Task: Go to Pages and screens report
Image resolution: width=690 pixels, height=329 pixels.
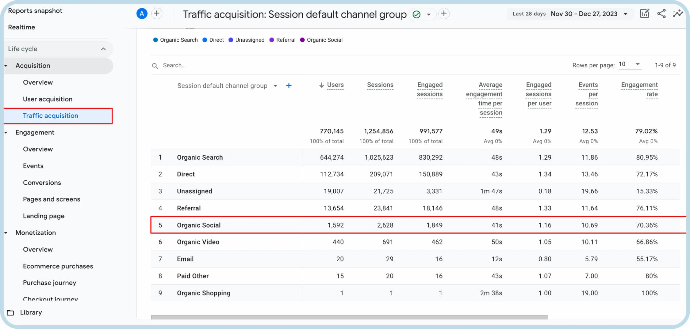Action: [x=52, y=199]
